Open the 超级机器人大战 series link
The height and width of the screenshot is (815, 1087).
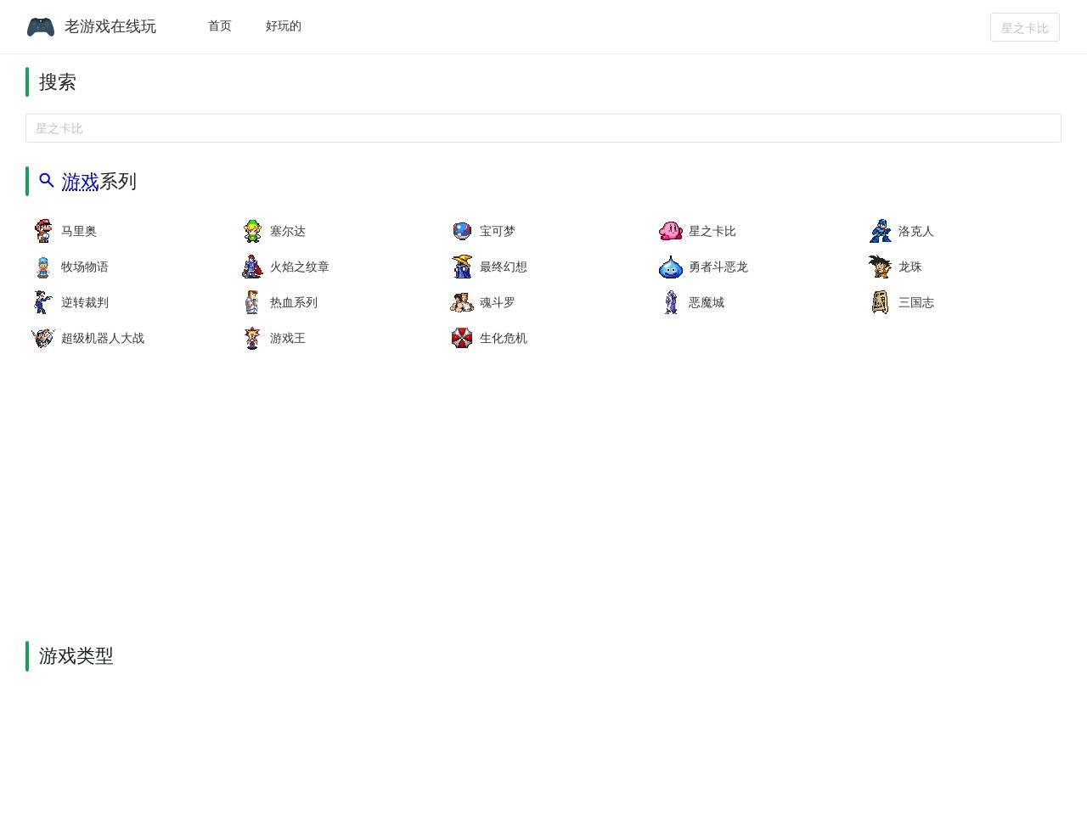pos(103,338)
